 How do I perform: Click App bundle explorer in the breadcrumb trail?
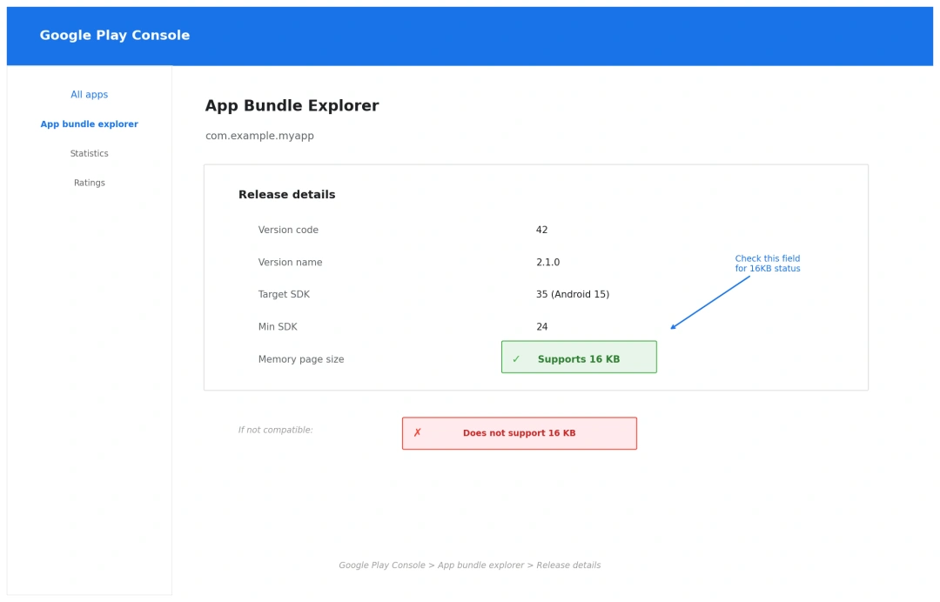click(x=481, y=565)
